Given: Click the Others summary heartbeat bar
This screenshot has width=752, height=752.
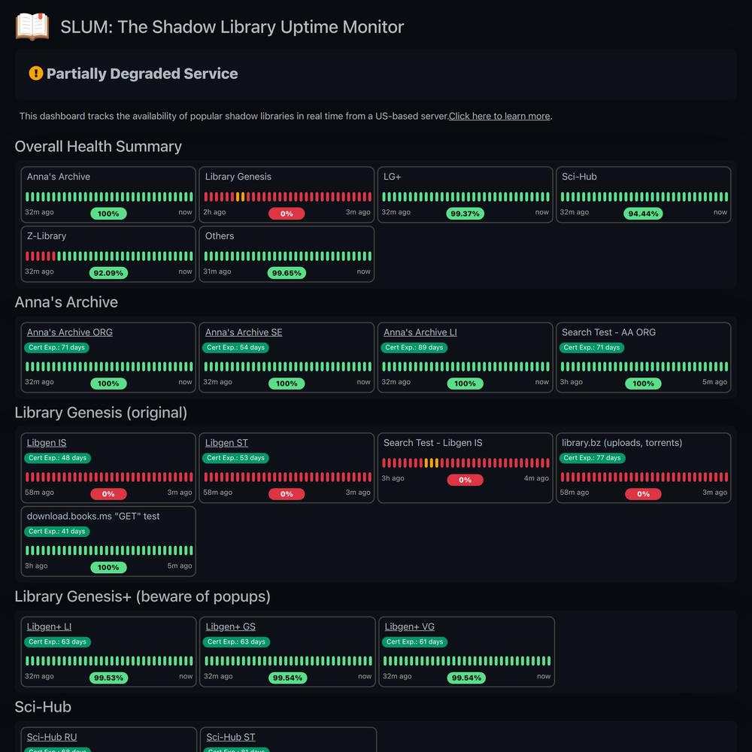Looking at the screenshot, I should point(288,256).
